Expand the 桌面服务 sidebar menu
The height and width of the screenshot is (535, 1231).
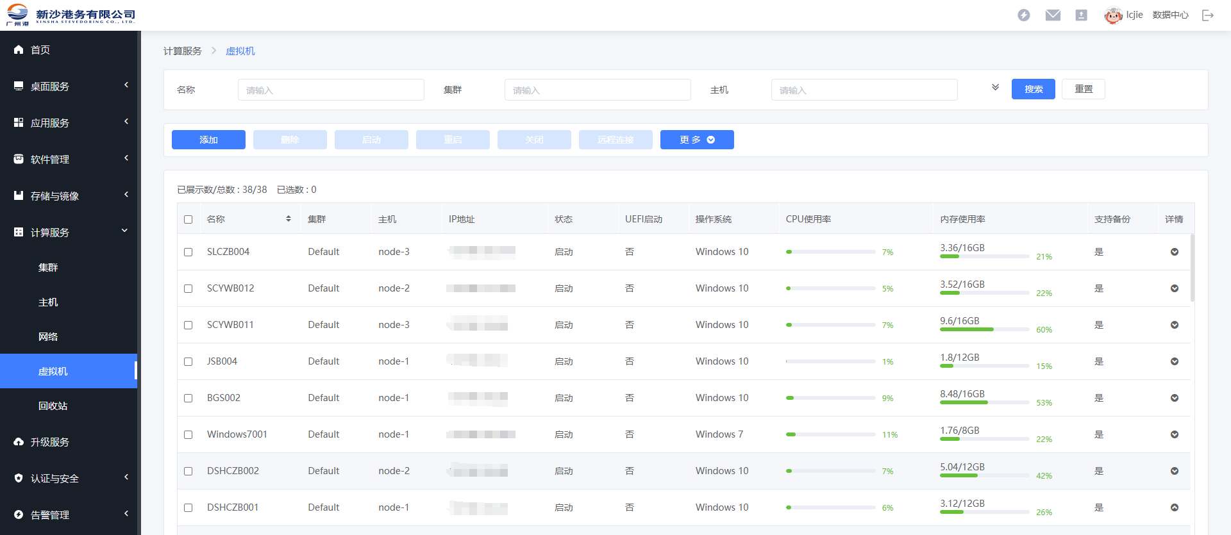(x=69, y=86)
